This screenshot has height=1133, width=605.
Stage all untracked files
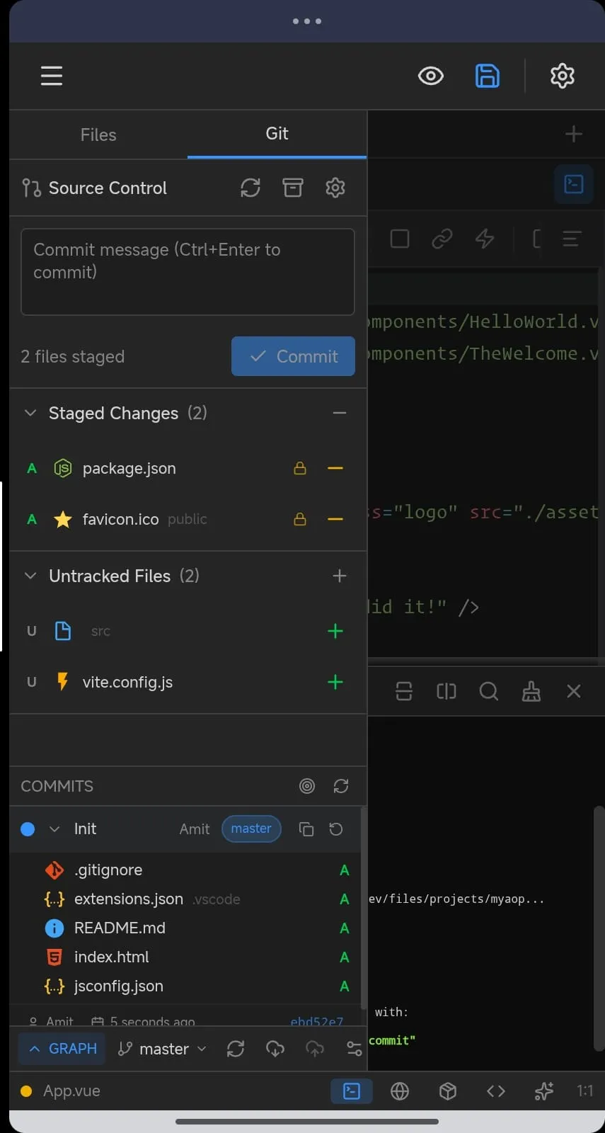(x=340, y=576)
